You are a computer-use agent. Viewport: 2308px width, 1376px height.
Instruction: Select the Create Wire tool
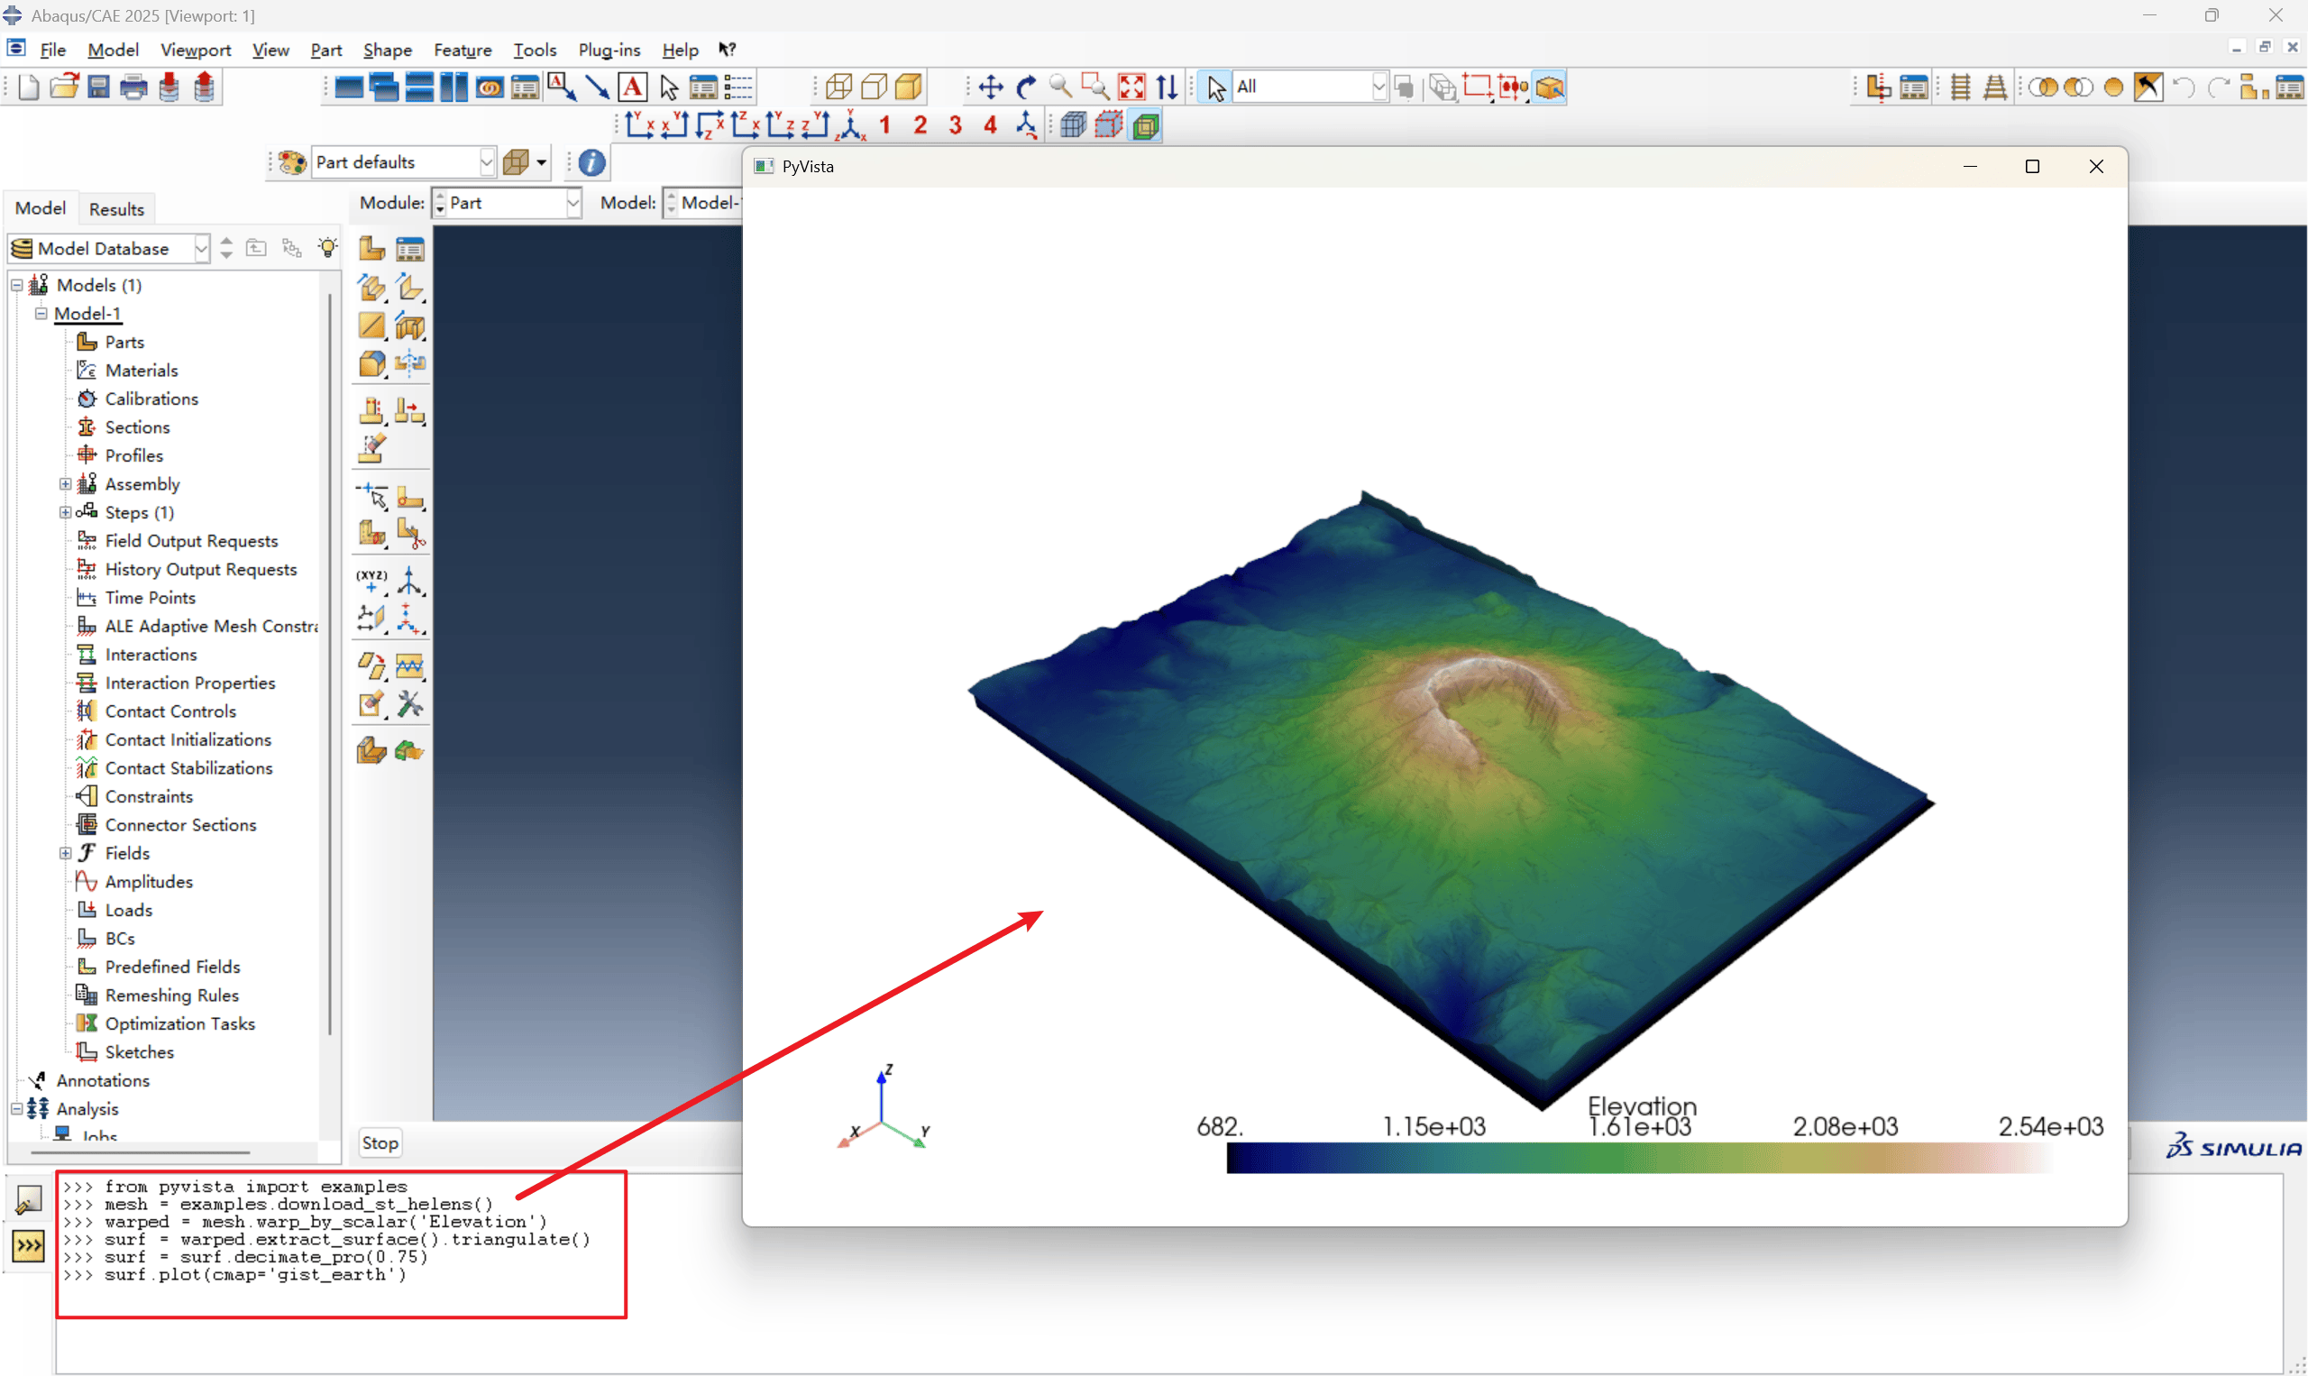click(371, 326)
